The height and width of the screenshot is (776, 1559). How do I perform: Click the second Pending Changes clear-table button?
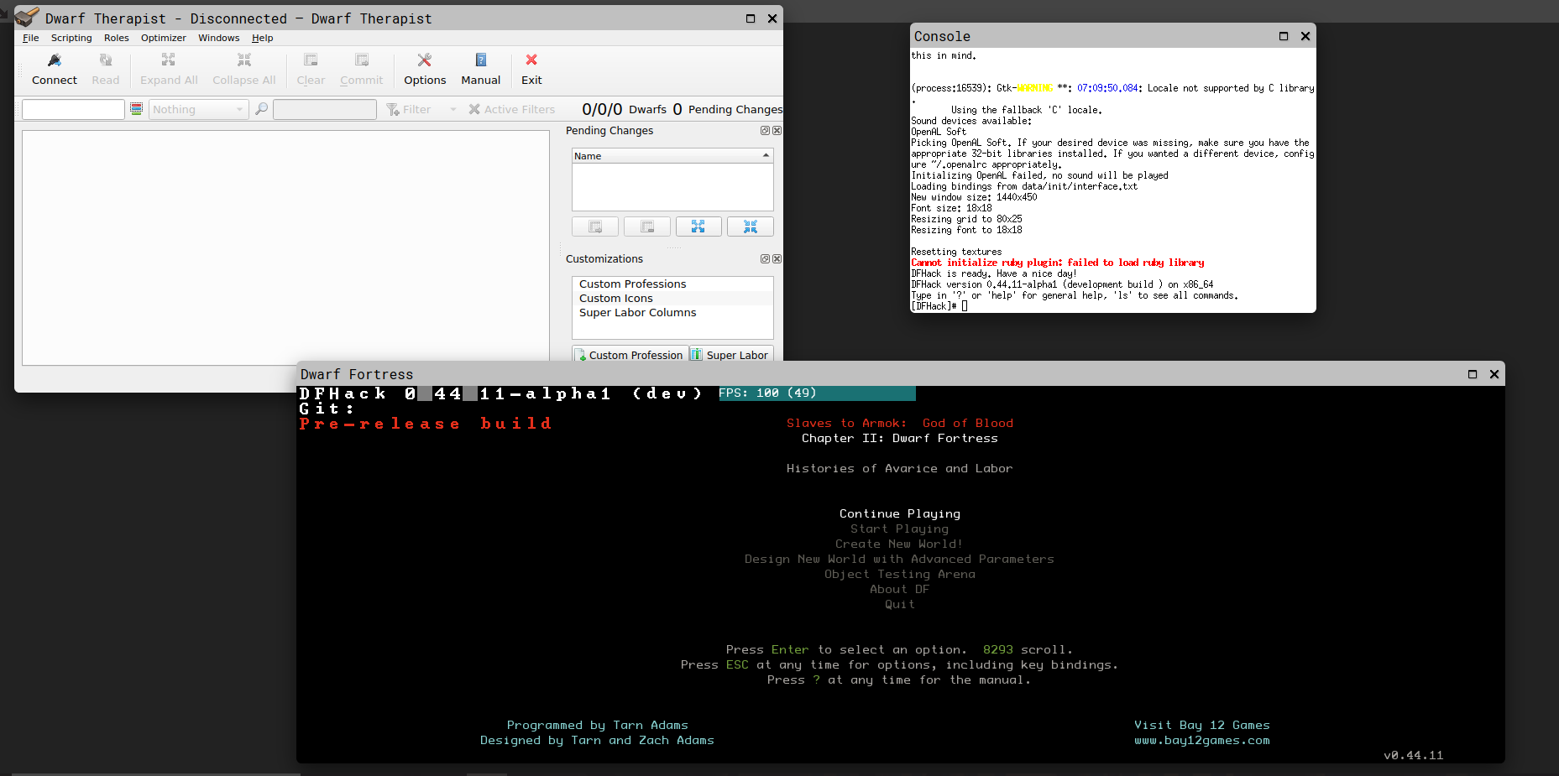pyautogui.click(x=647, y=227)
